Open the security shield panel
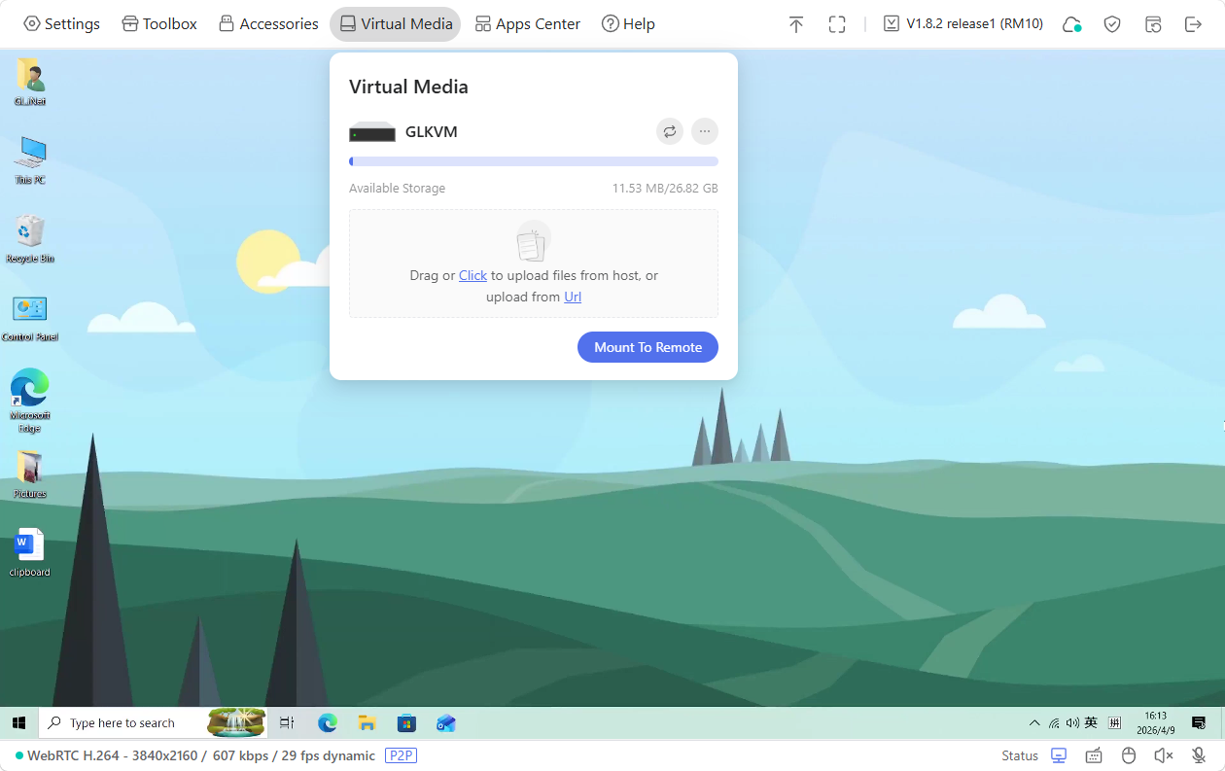Screen dimensions: 1225x771 [1112, 23]
